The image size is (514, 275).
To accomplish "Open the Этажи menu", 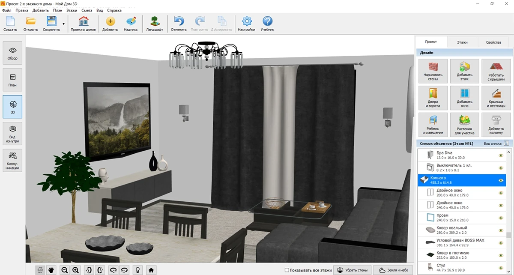I will pos(72,10).
